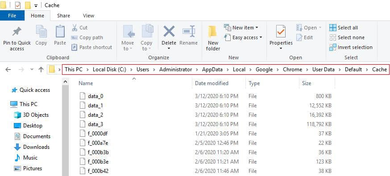Click the Rename icon
The width and height of the screenshot is (390, 176).
coord(189,32)
